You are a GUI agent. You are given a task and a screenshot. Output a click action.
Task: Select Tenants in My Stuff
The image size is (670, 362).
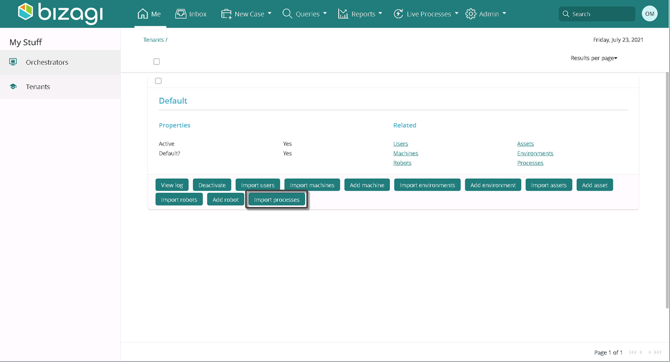(x=60, y=86)
